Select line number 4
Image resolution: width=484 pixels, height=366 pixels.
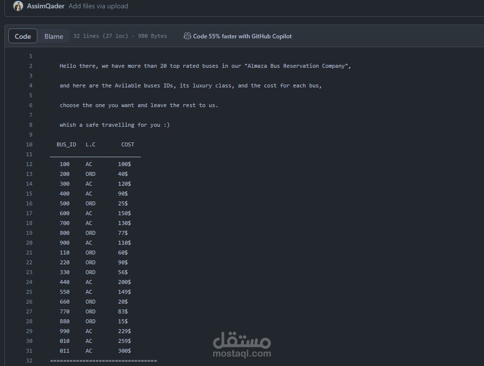tap(30, 85)
